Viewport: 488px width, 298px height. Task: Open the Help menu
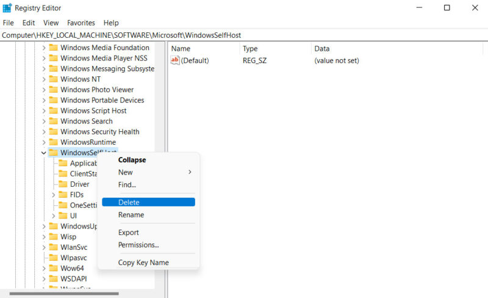tap(111, 23)
